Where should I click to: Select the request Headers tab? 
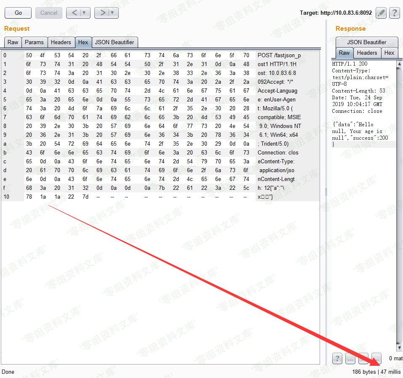(x=61, y=42)
